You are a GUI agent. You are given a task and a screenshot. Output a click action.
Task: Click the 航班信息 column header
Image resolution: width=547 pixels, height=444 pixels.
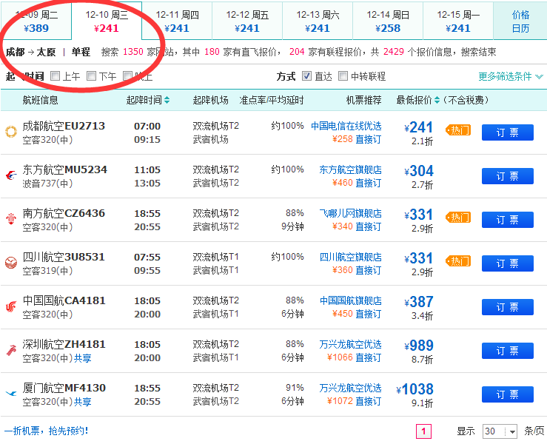pos(41,101)
